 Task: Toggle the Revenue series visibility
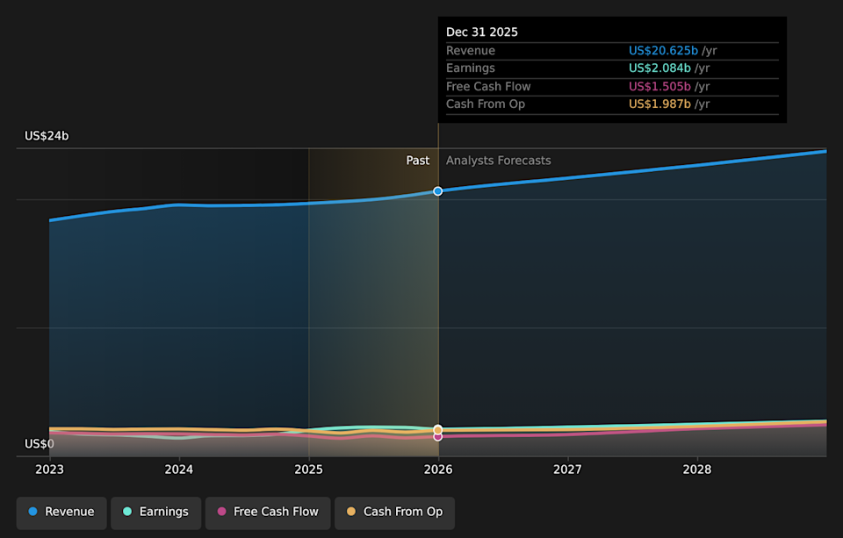tap(61, 512)
